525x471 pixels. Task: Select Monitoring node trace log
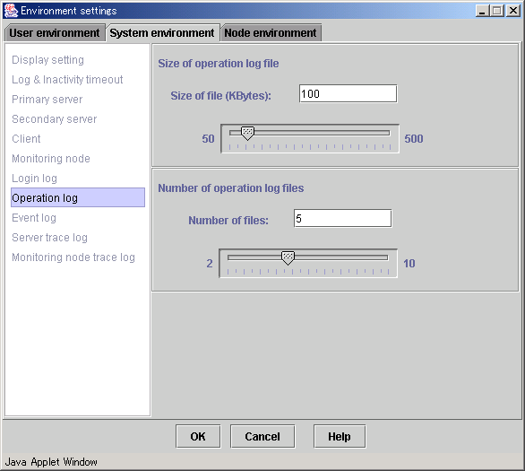pyautogui.click(x=73, y=257)
